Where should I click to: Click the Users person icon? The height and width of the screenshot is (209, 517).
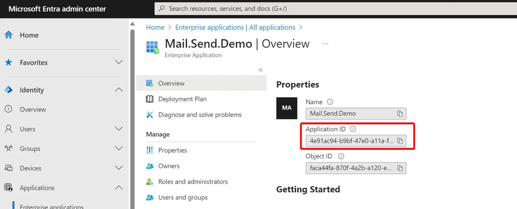pyautogui.click(x=8, y=129)
